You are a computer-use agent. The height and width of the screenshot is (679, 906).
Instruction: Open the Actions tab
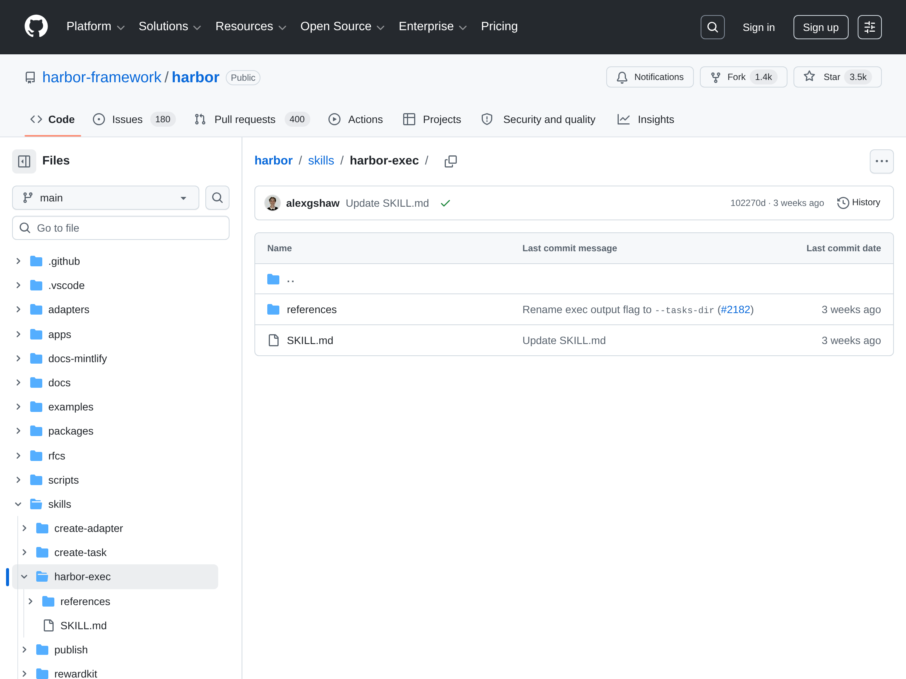coord(356,120)
